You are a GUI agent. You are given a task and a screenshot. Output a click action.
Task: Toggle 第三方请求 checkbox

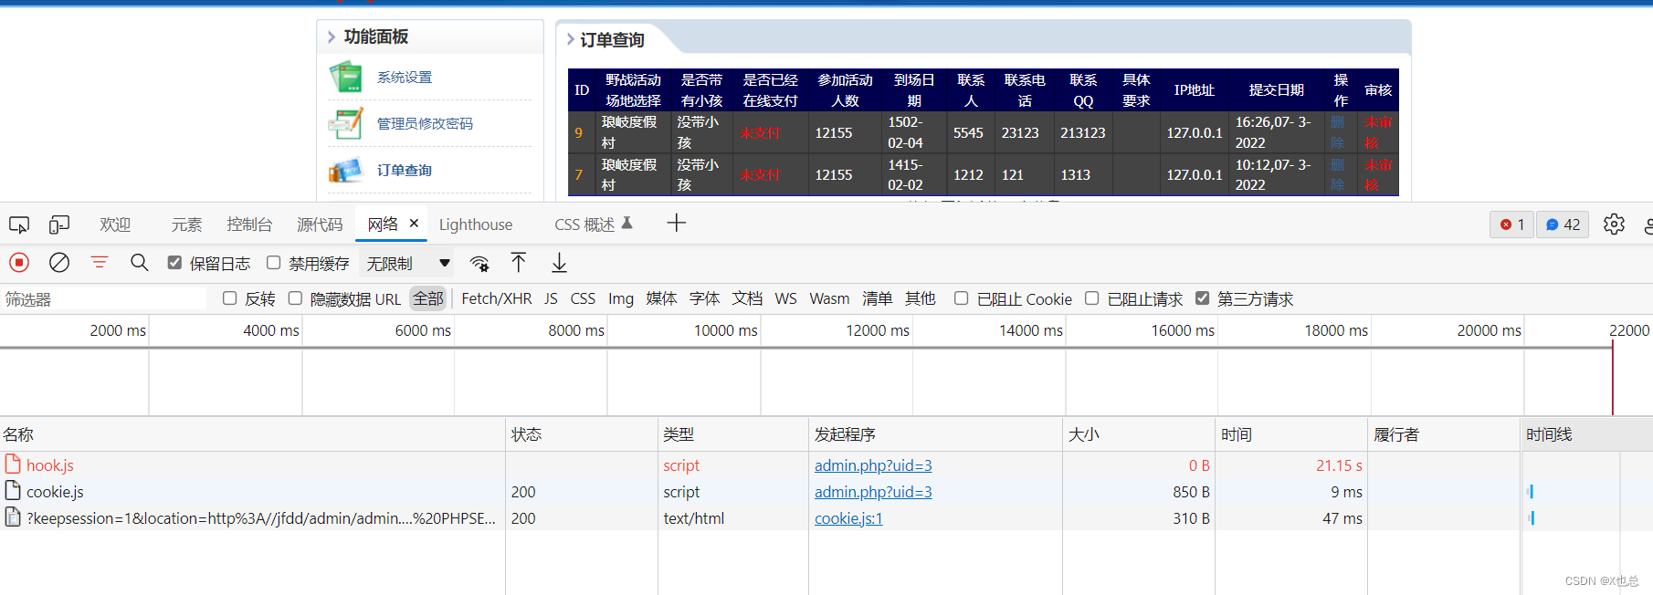(x=1202, y=298)
